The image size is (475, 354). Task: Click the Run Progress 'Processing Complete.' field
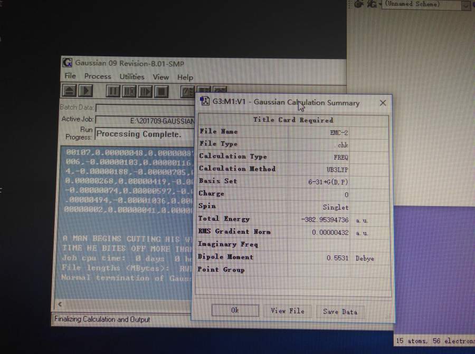pyautogui.click(x=145, y=134)
